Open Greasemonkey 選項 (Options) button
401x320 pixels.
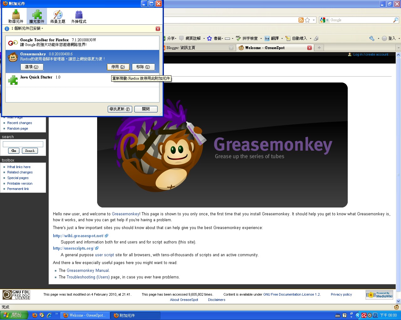coord(32,67)
